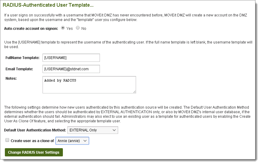The height and width of the screenshot is (164, 260).
Task: Select No for auto-create account on signon
Action: pos(78,28)
